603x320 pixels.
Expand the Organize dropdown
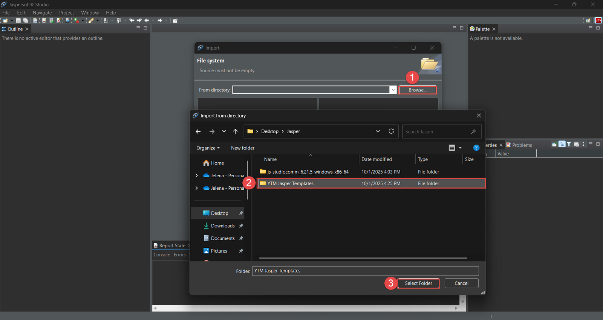pos(208,148)
